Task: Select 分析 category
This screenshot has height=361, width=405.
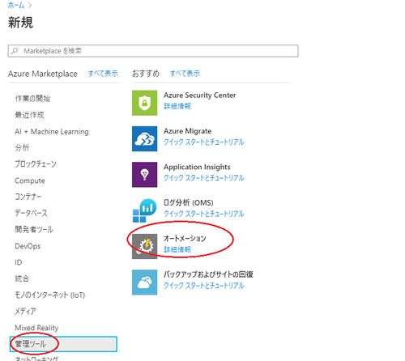Action: click(22, 148)
